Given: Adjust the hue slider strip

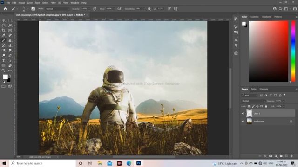Looking at the screenshot, I should tap(293, 51).
